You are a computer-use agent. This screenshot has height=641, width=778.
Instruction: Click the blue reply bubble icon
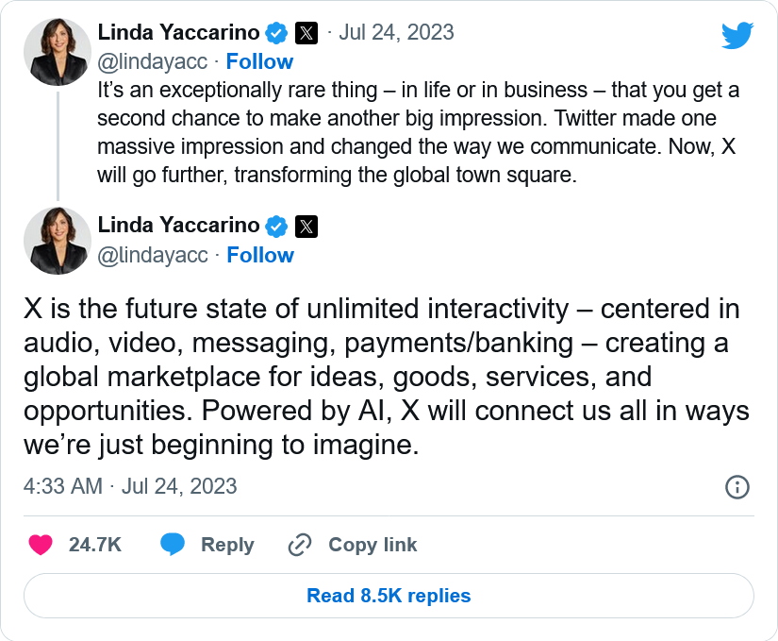(172, 545)
